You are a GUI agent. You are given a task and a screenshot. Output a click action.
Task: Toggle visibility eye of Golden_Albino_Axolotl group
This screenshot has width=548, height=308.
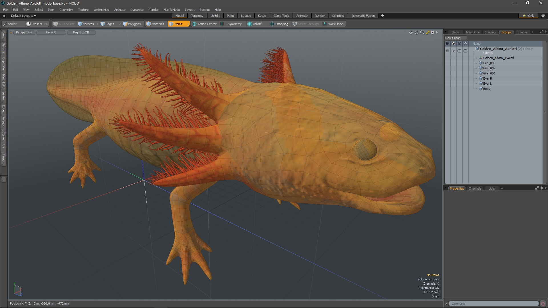click(447, 51)
